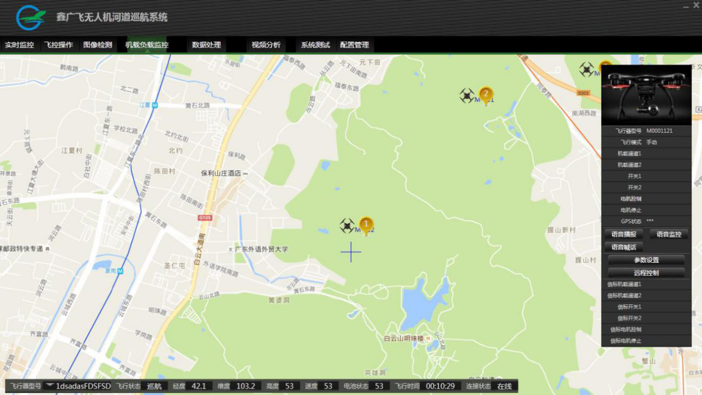The width and height of the screenshot is (702, 395).
Task: Select the 机载负载监控 tab
Action: (x=147, y=45)
